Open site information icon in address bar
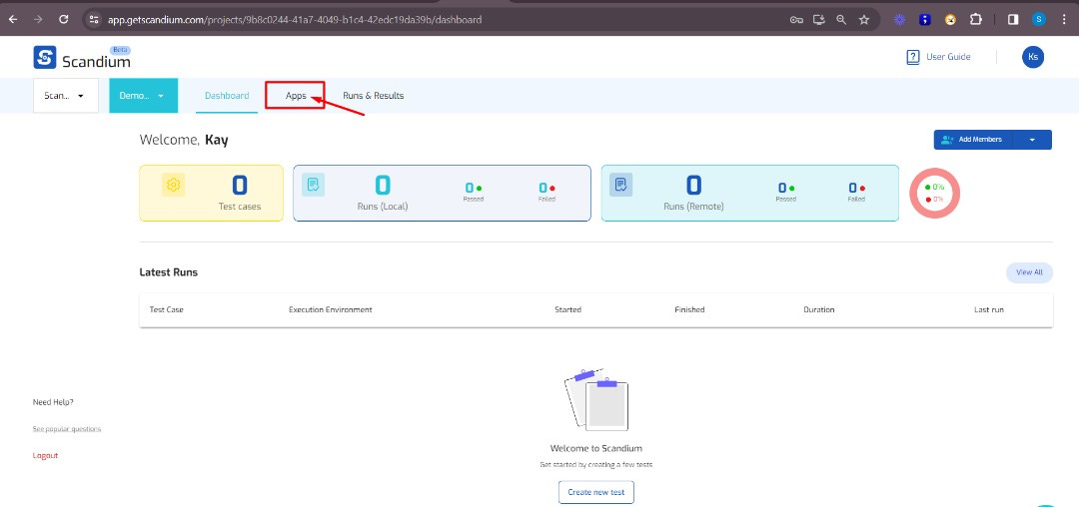 [x=94, y=19]
